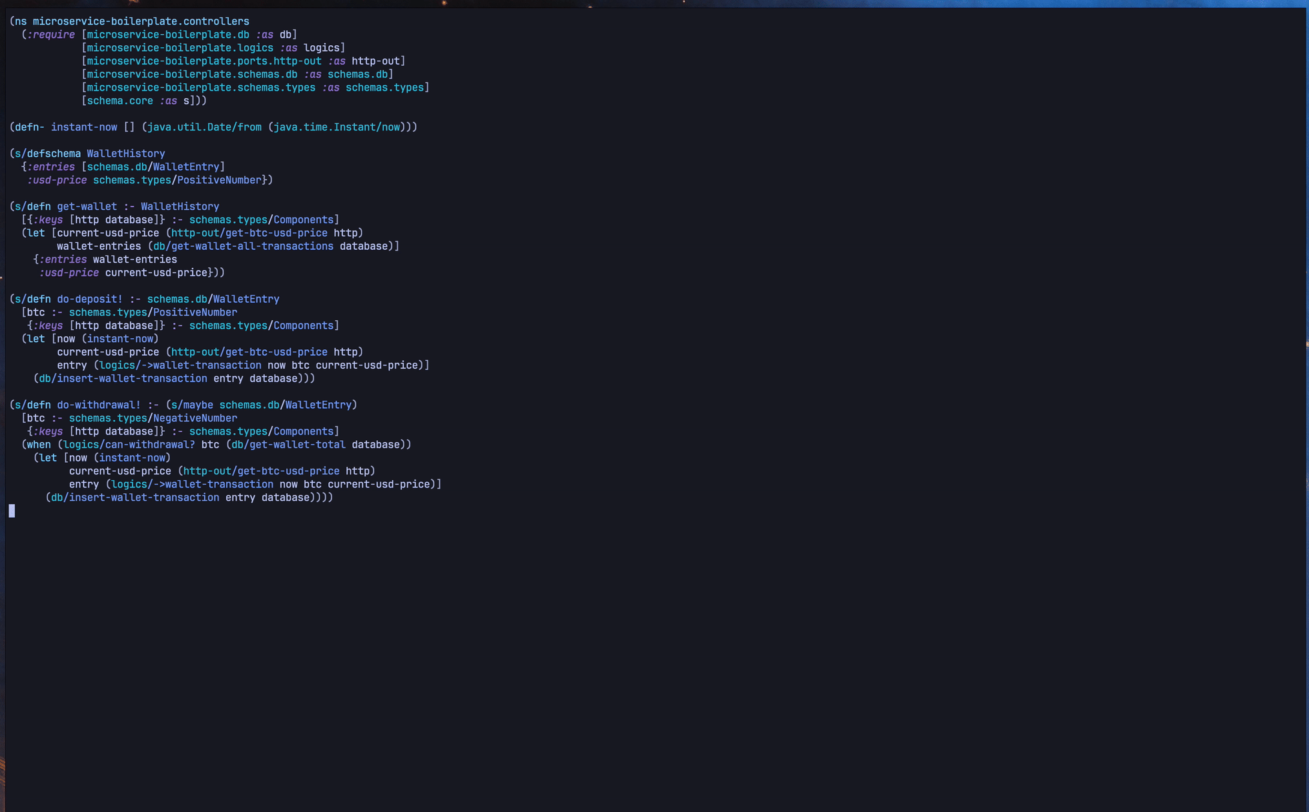Viewport: 1309px width, 812px height.
Task: Click logics/can-withdrawal? predicate call
Action: click(x=129, y=445)
